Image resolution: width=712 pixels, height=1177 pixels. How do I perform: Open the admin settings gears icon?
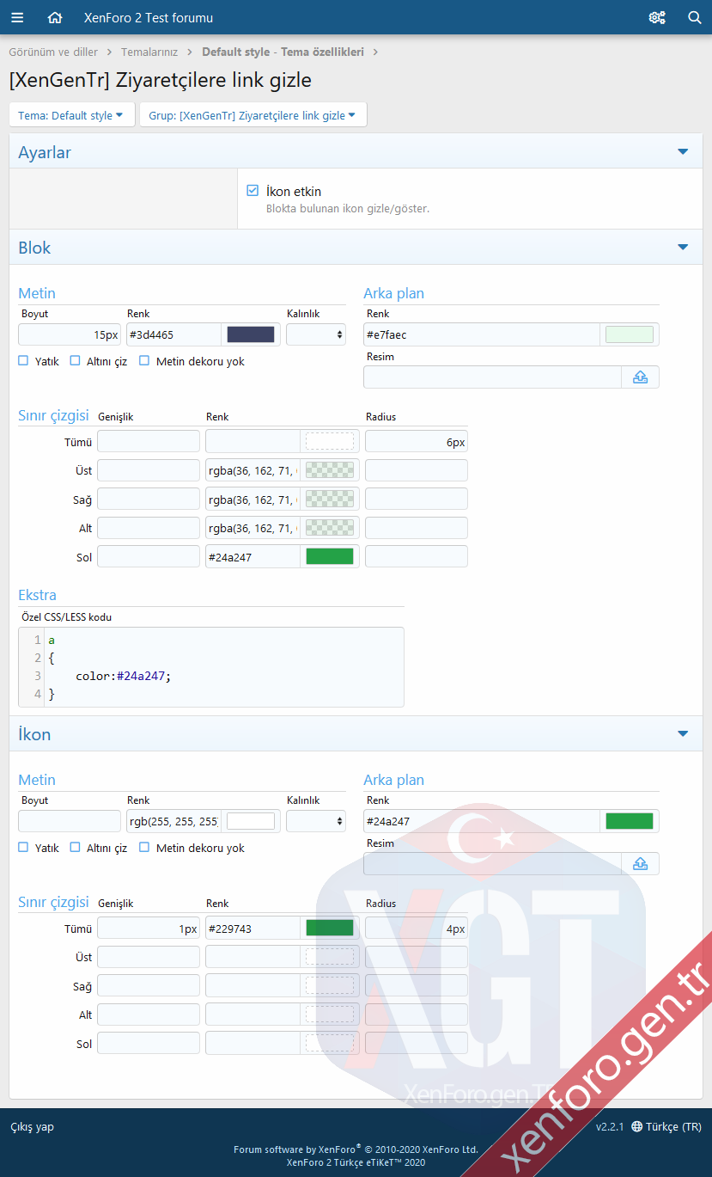[x=657, y=17]
